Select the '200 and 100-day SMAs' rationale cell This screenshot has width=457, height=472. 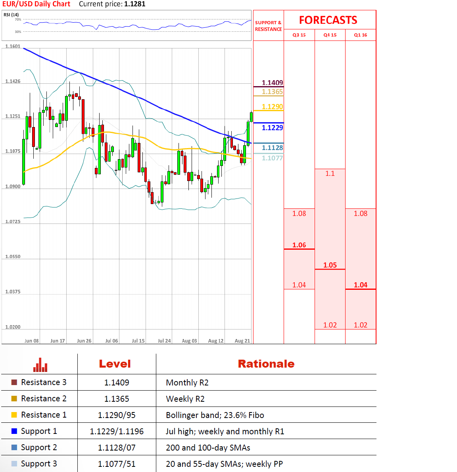pyautogui.click(x=208, y=447)
